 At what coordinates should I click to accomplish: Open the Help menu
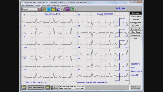[x=49, y=5]
